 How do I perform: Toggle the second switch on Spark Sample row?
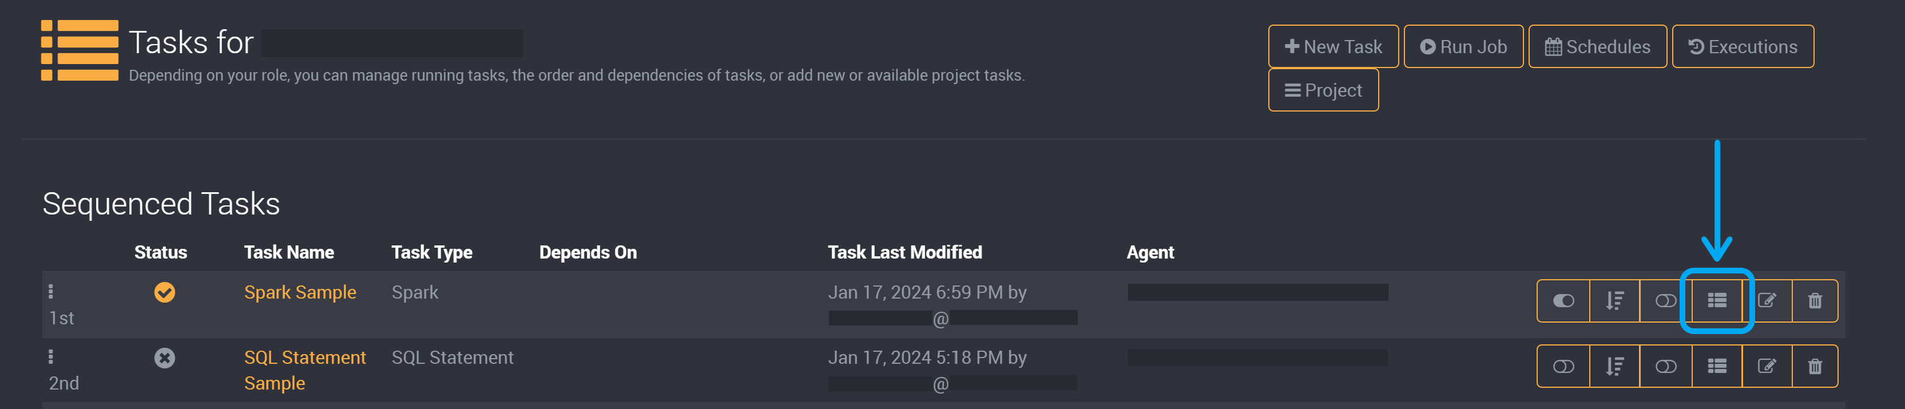pyautogui.click(x=1665, y=300)
